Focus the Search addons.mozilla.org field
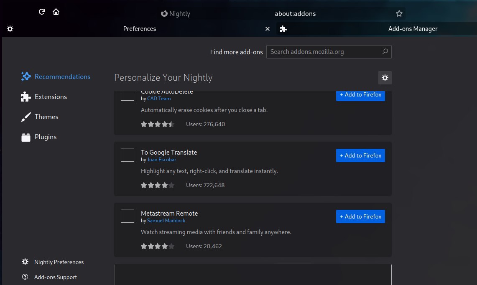The image size is (477, 285). [329, 52]
